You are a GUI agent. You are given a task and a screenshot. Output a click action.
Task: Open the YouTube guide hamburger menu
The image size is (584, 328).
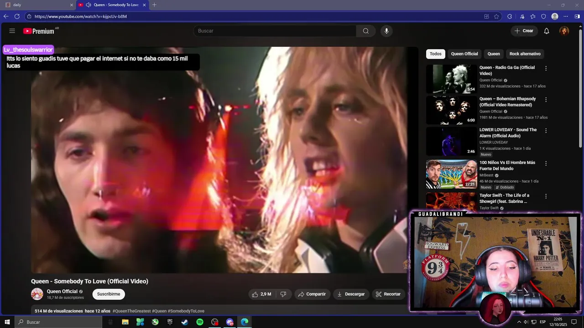[x=12, y=31]
